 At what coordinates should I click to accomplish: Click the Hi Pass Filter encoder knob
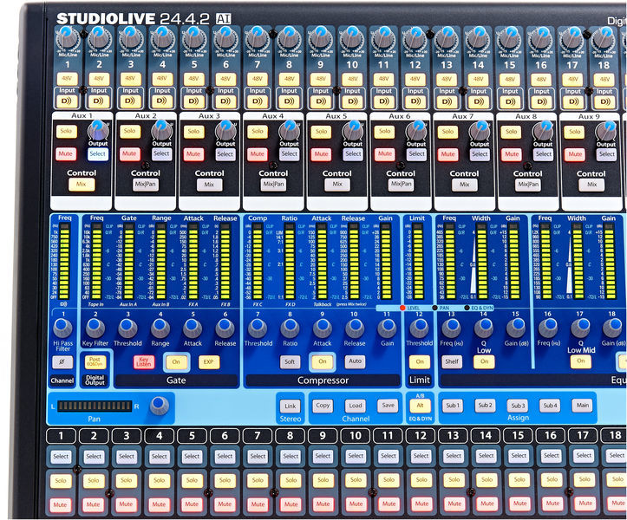[x=62, y=328]
